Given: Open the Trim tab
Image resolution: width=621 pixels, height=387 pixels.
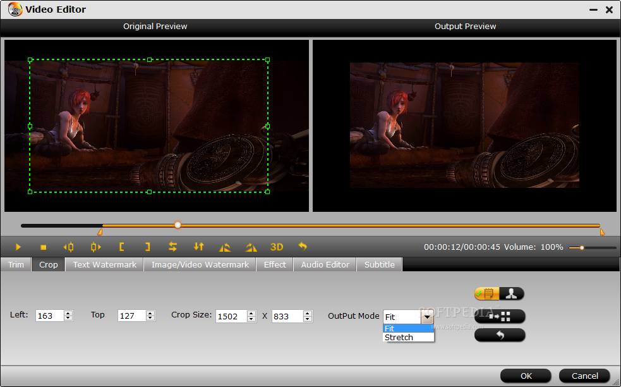Looking at the screenshot, I should tap(16, 264).
